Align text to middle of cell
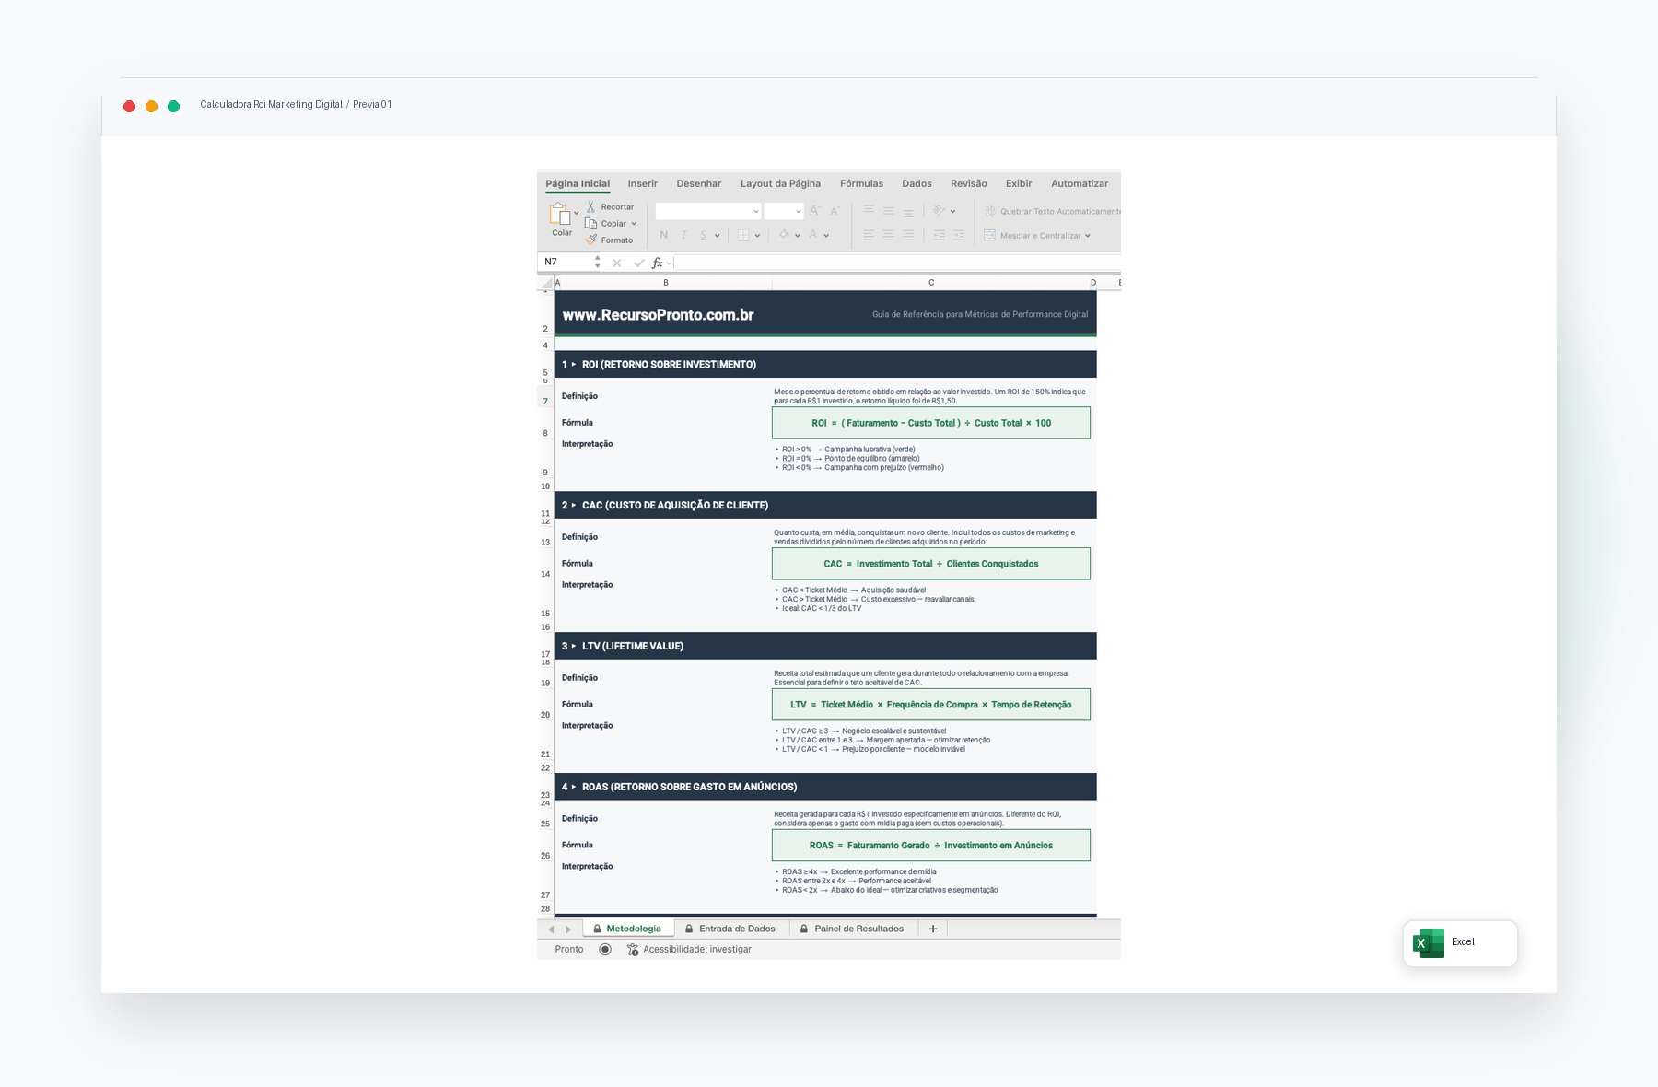1658x1087 pixels. point(888,211)
